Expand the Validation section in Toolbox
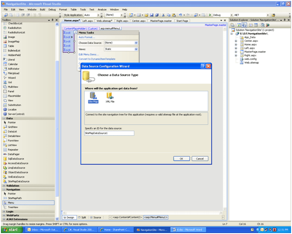 [x=13, y=186]
